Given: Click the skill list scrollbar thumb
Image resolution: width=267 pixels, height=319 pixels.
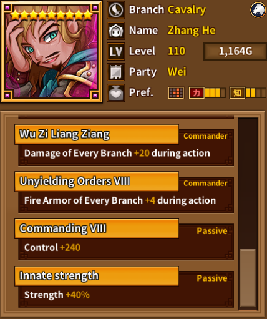Looking at the screenshot, I should (248, 278).
